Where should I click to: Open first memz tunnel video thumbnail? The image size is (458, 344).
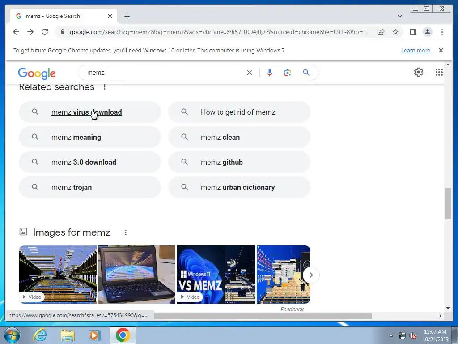click(58, 275)
